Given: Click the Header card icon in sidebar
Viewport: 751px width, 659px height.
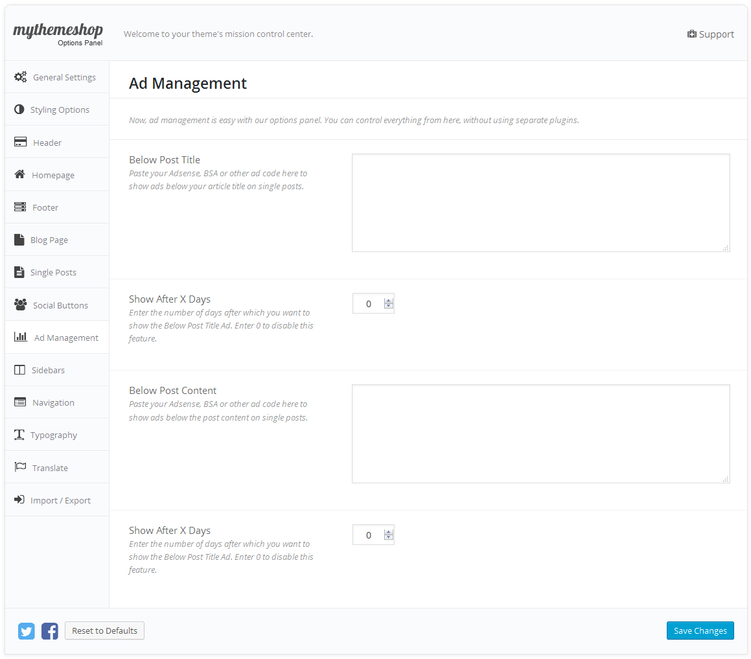Looking at the screenshot, I should [x=21, y=143].
